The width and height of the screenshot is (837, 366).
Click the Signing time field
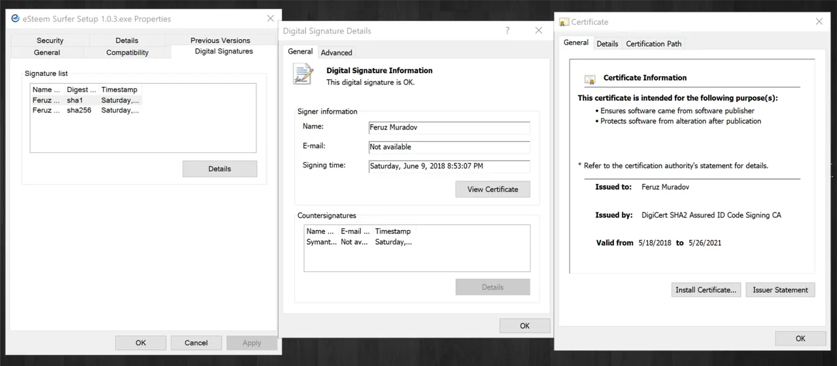pos(449,166)
